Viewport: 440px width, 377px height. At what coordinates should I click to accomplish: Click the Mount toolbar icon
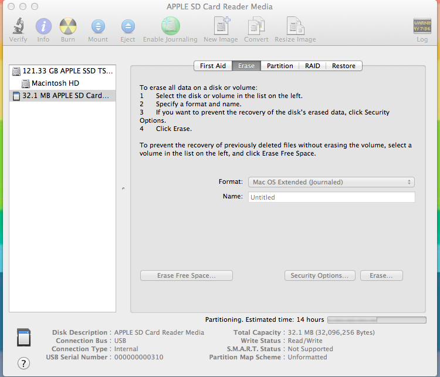click(x=98, y=26)
